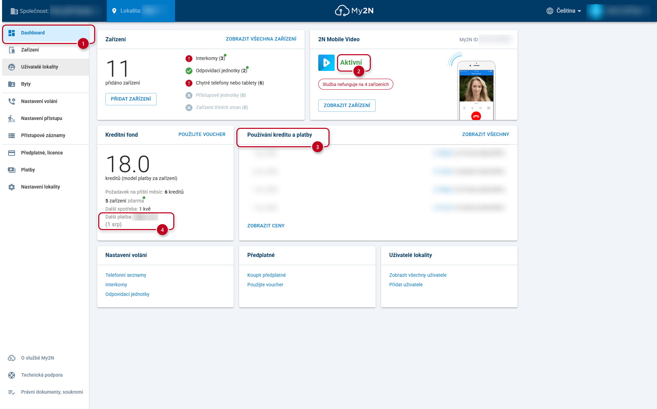Open Uživatelé lokality in the sidebar
This screenshot has width=657, height=409.
pyautogui.click(x=46, y=67)
